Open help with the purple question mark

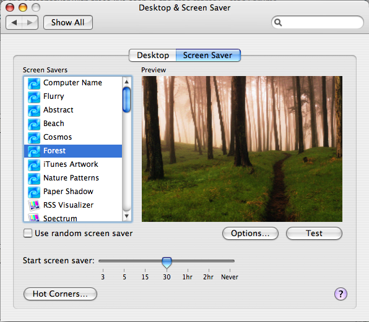(x=341, y=294)
